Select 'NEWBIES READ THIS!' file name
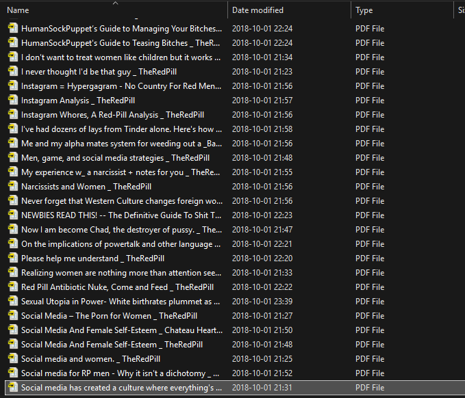The height and width of the screenshot is (398, 465). coord(121,215)
